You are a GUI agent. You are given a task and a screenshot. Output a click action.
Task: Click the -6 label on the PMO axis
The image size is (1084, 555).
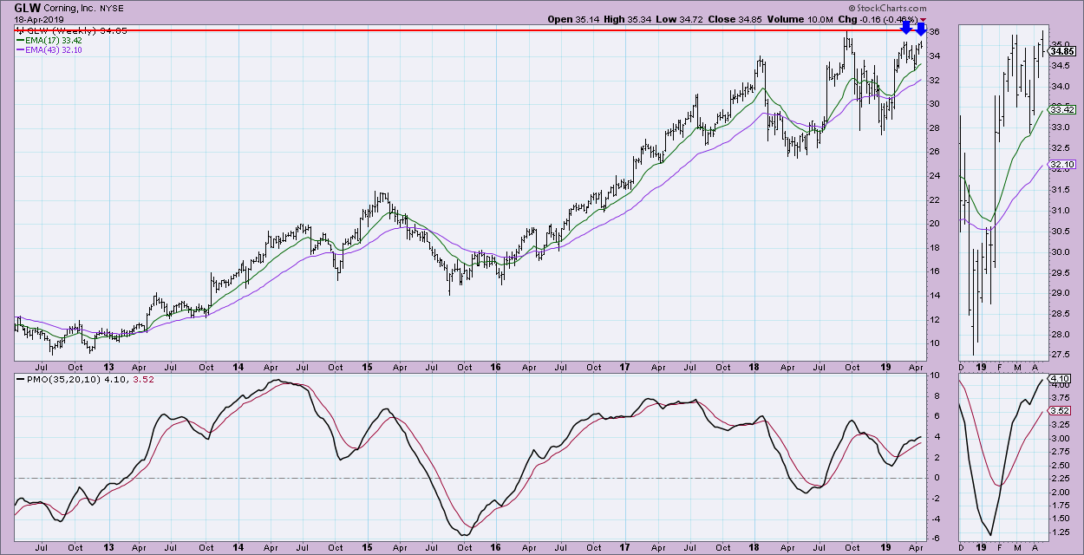tap(934, 537)
